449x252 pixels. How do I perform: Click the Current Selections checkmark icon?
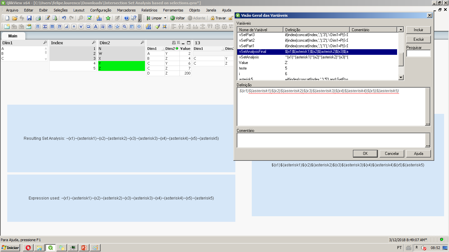pos(89,18)
